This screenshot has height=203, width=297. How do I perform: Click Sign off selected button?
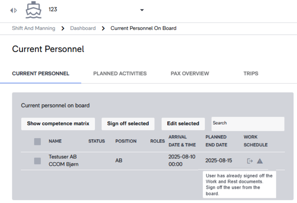[x=128, y=124]
